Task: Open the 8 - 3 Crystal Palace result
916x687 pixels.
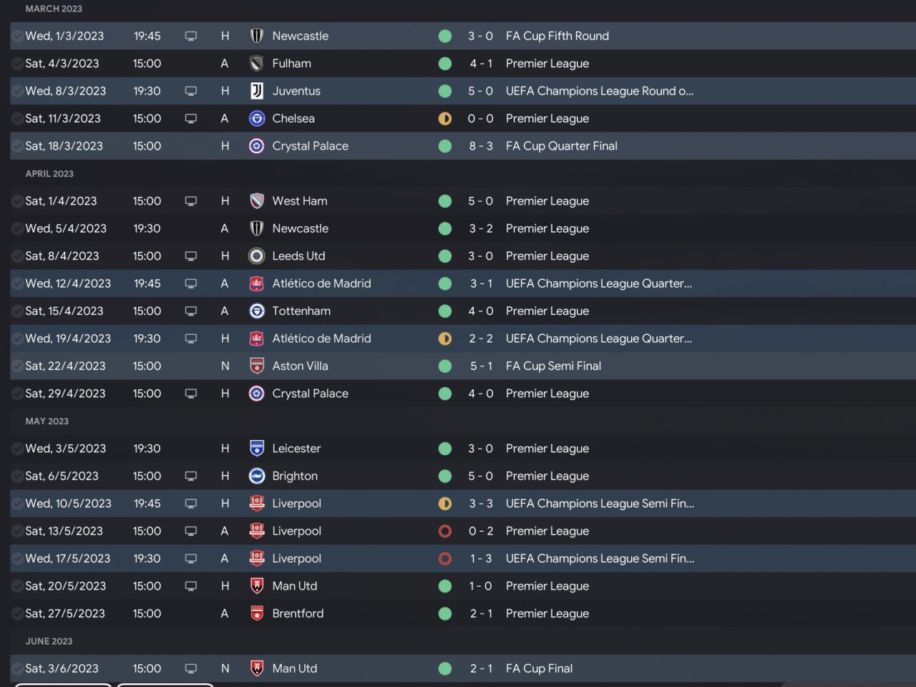Action: (x=480, y=146)
